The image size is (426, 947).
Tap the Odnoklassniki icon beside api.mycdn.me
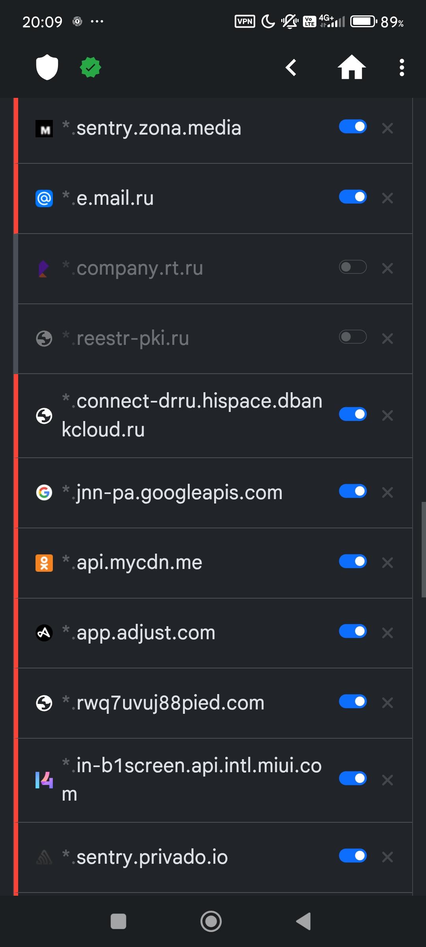pos(44,563)
